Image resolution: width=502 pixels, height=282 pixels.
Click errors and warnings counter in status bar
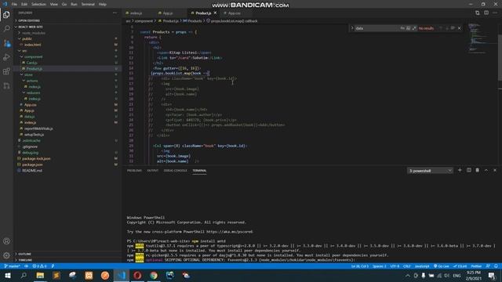39,266
